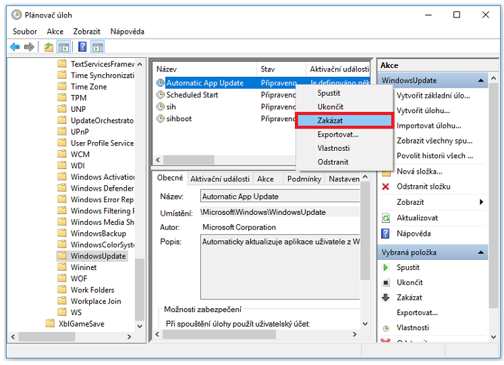Click the red X Odstranit složku action
Viewport: 504px width, 365px height.
click(x=424, y=187)
